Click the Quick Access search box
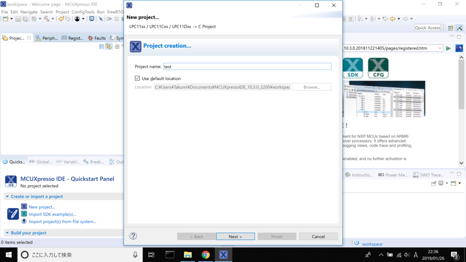Image resolution: width=466 pixels, height=262 pixels. pyautogui.click(x=428, y=28)
